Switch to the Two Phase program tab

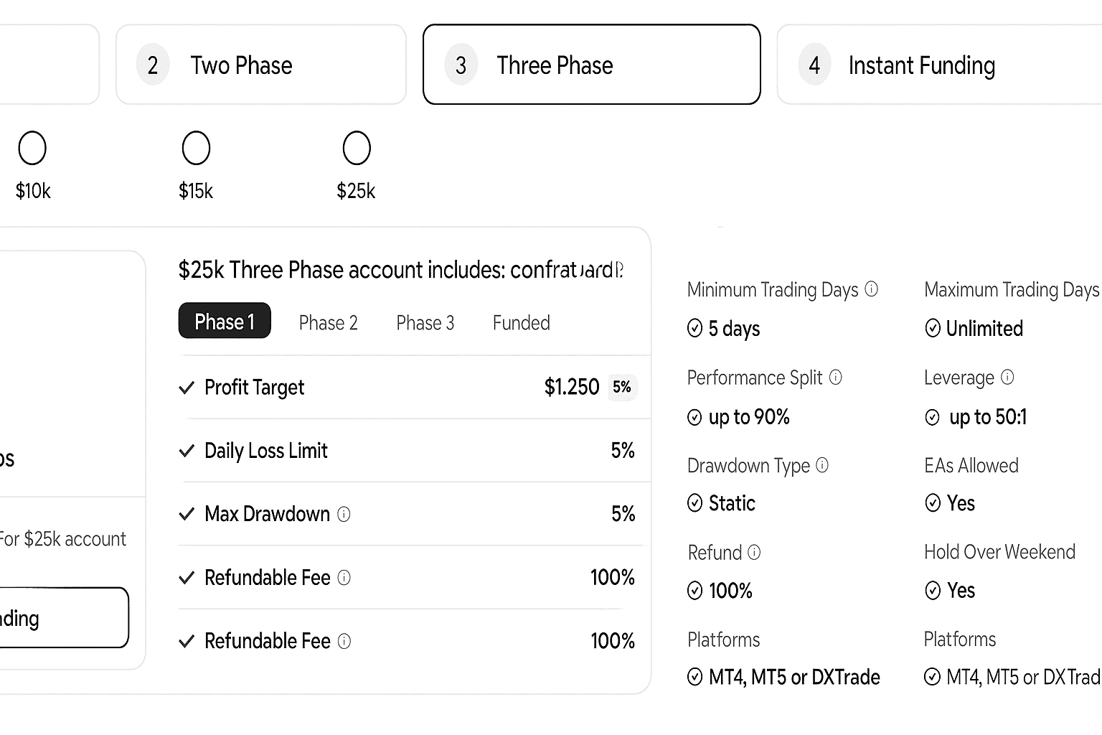point(261,65)
